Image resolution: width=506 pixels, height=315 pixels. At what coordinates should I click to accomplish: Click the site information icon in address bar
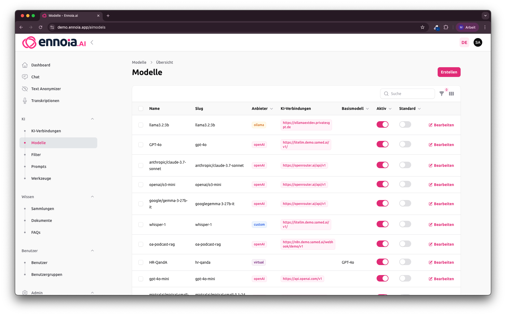pyautogui.click(x=52, y=27)
